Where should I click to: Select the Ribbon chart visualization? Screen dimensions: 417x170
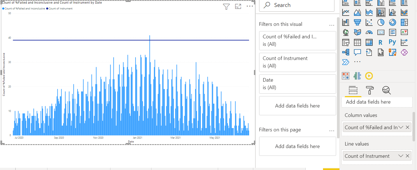click(404, 12)
